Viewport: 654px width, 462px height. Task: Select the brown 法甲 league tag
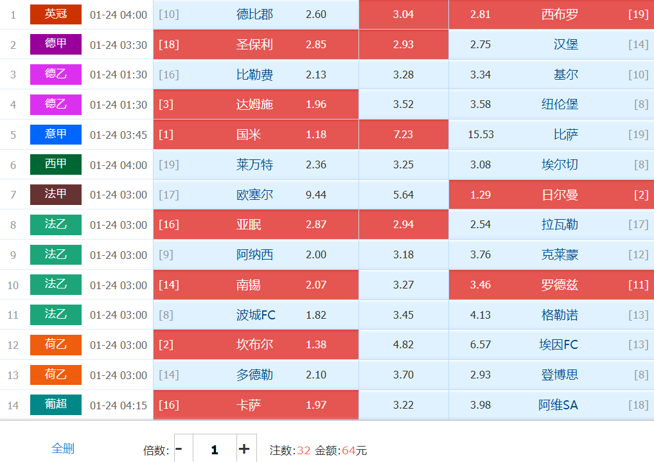(56, 195)
